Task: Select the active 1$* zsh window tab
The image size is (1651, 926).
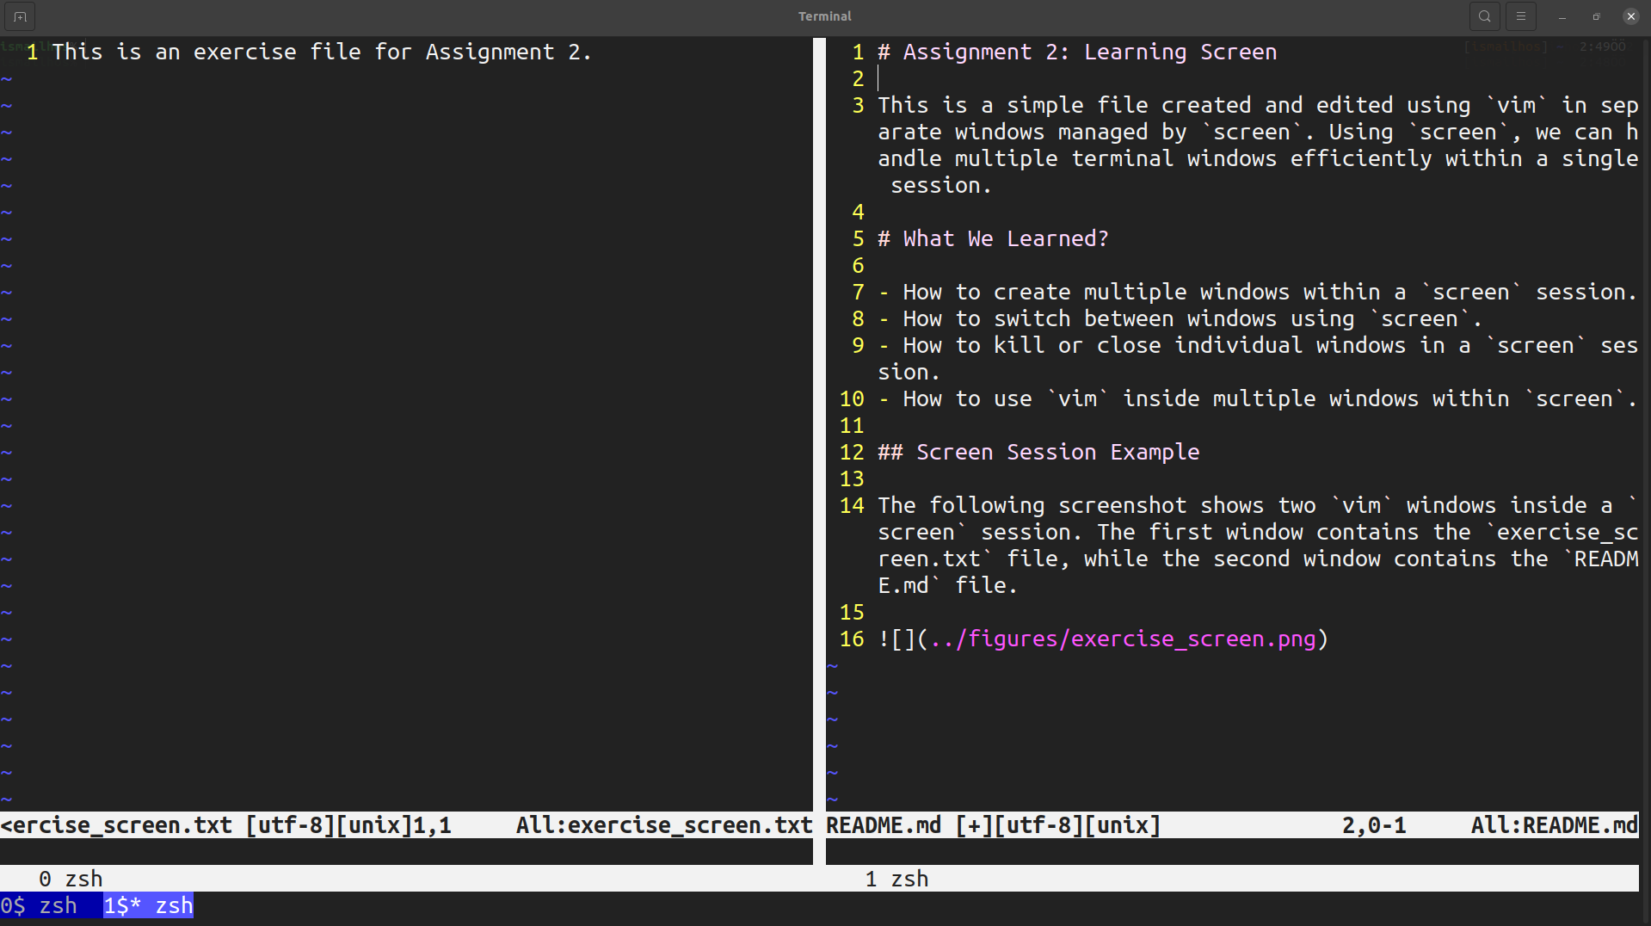Action: (148, 905)
